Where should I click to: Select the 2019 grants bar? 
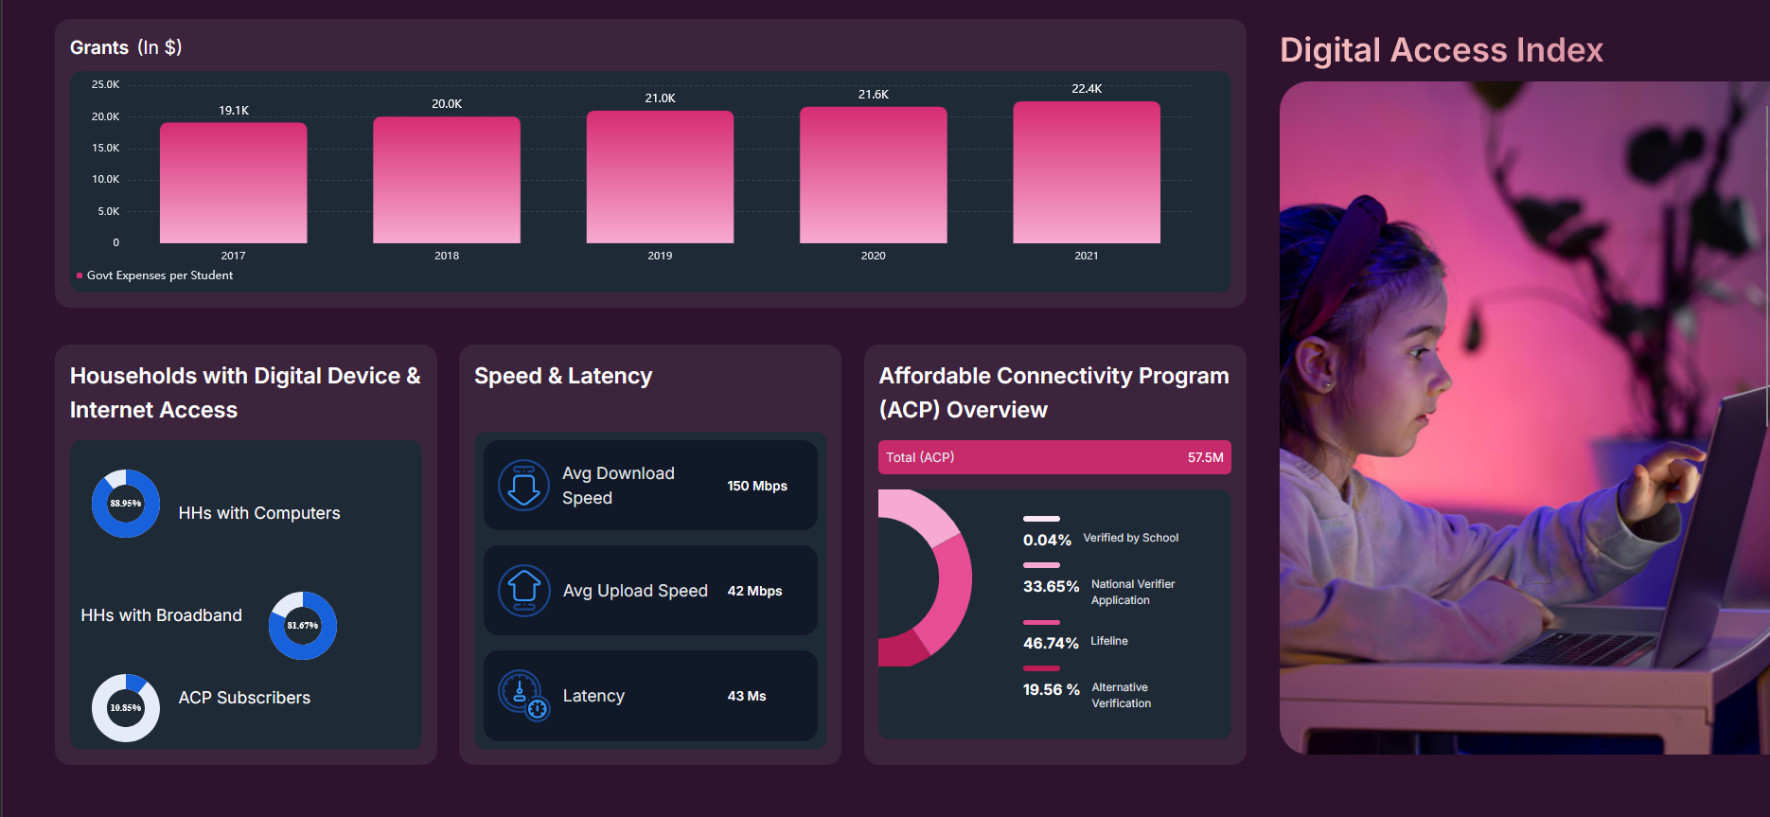click(x=660, y=177)
